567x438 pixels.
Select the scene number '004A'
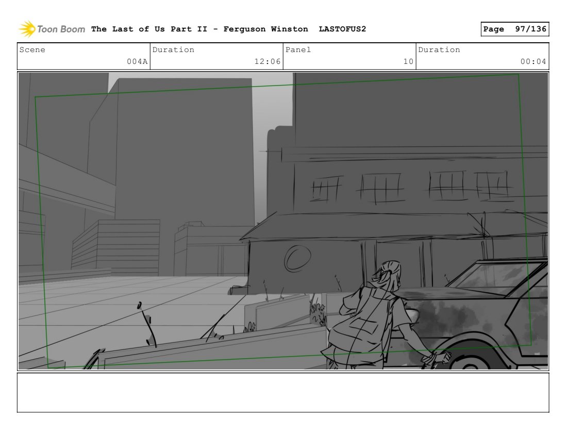[x=137, y=61]
